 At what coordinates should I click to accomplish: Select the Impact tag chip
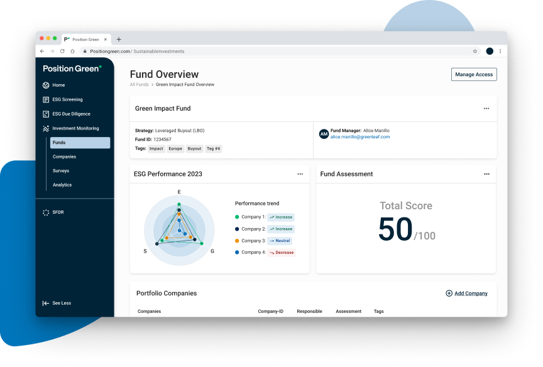tap(156, 149)
